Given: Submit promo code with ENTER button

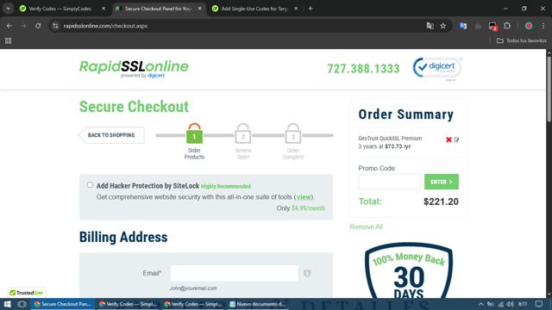Looking at the screenshot, I should pyautogui.click(x=442, y=182).
